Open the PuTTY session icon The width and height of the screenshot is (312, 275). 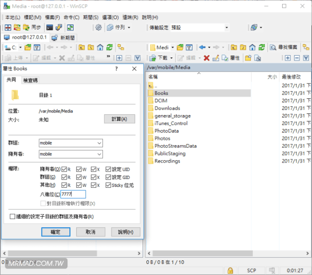click(59, 28)
